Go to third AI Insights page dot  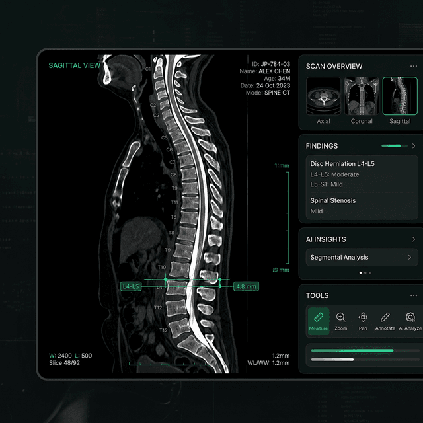tap(370, 273)
